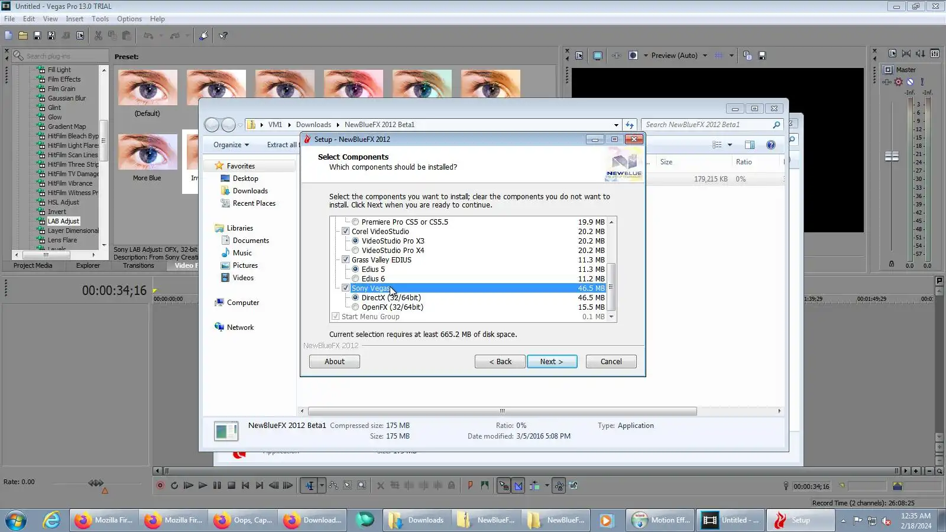The image size is (946, 532).
Task: Open the Motion Eff... taskbar window
Action: coord(660,520)
